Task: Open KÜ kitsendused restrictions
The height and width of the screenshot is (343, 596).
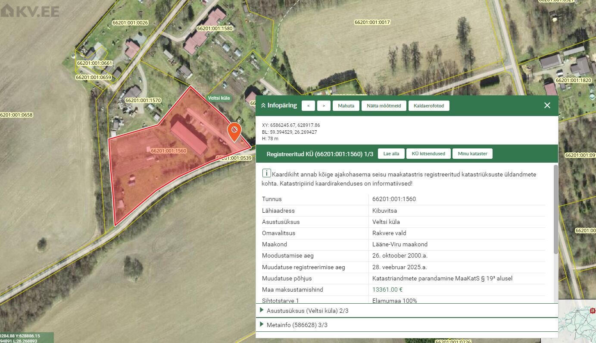Action: [x=428, y=154]
